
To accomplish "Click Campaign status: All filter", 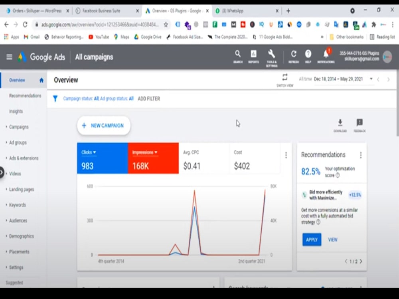I will pos(81,98).
